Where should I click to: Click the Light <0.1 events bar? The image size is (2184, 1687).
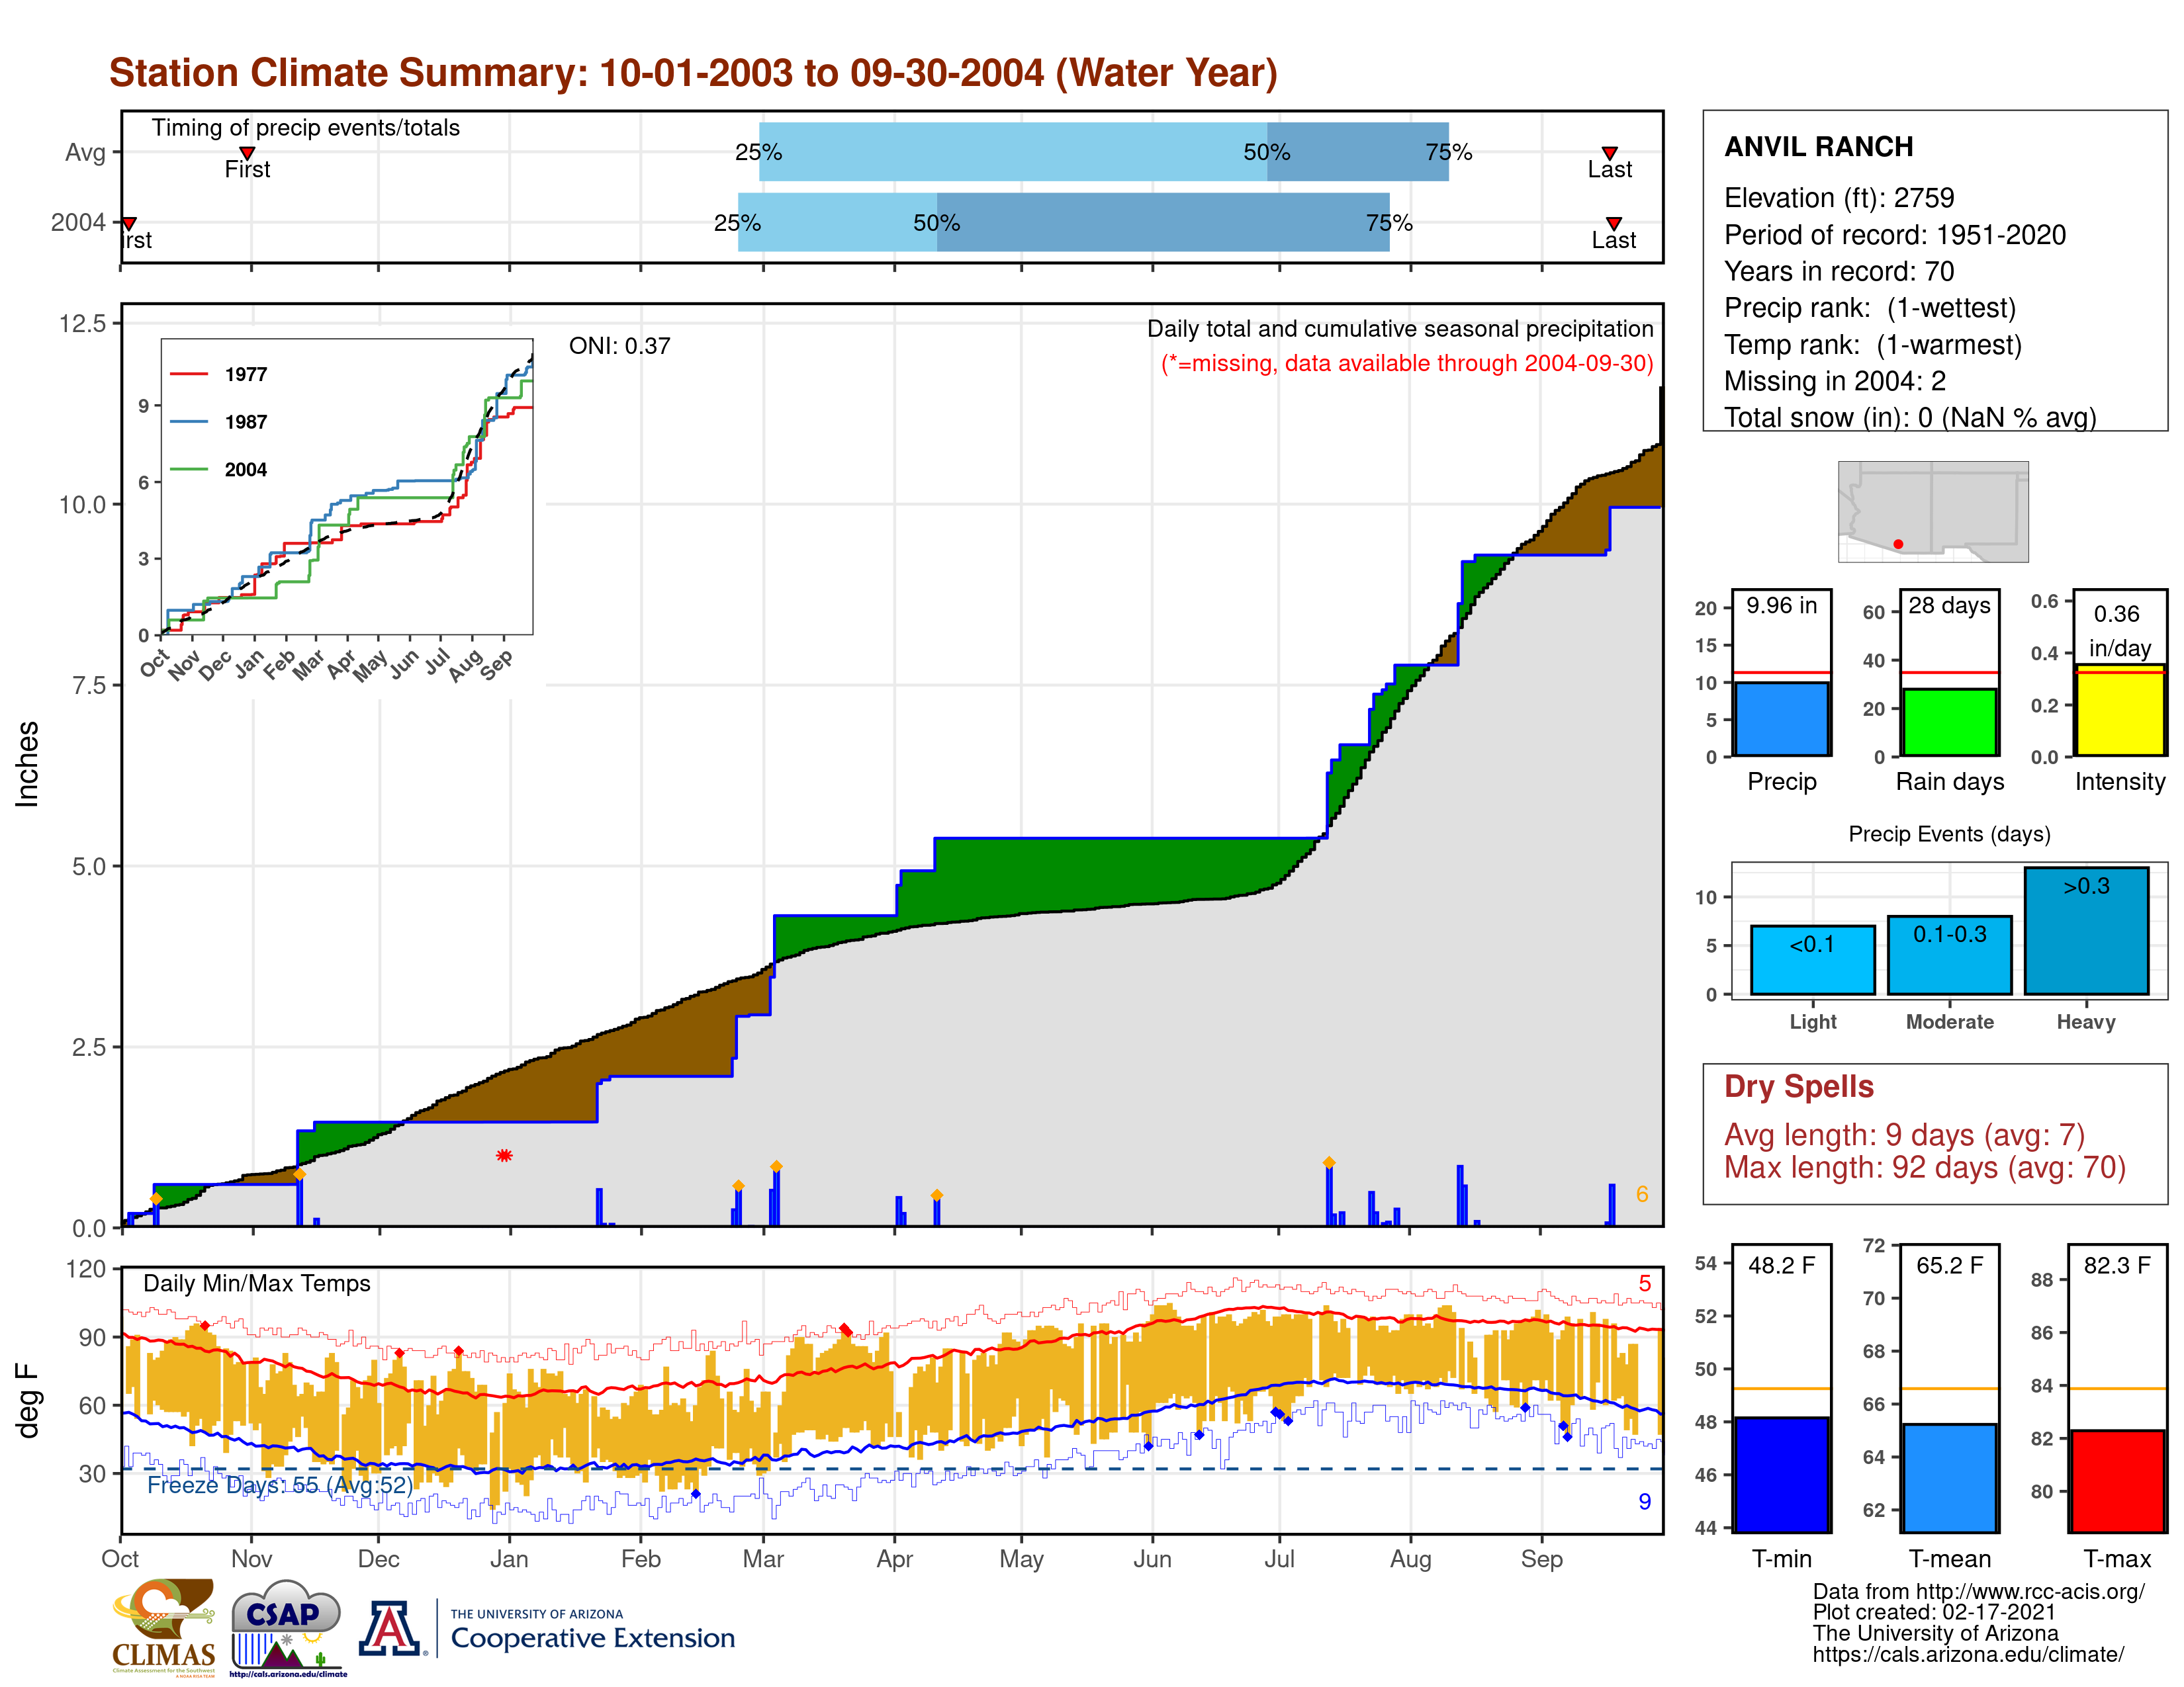[1812, 959]
